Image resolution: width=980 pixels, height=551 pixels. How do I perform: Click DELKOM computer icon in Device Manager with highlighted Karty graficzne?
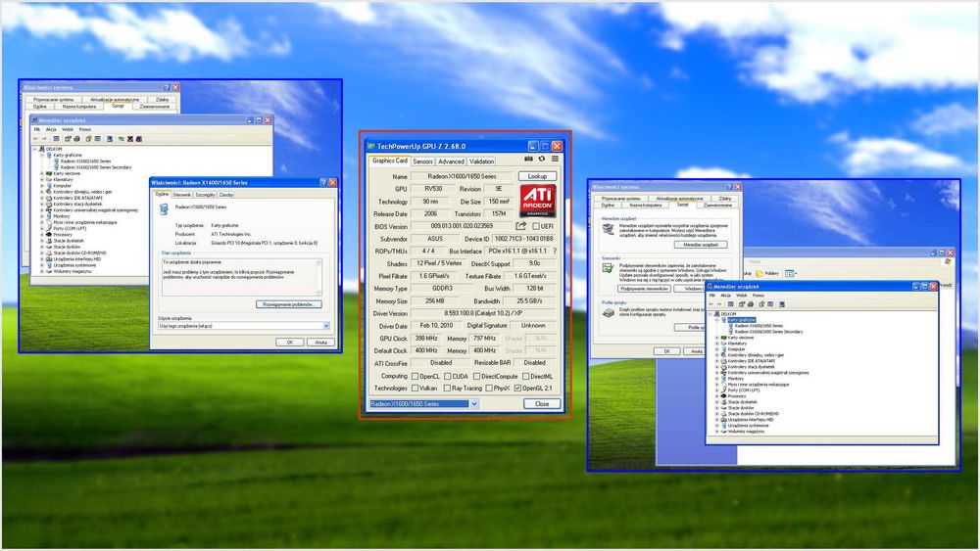(x=717, y=314)
